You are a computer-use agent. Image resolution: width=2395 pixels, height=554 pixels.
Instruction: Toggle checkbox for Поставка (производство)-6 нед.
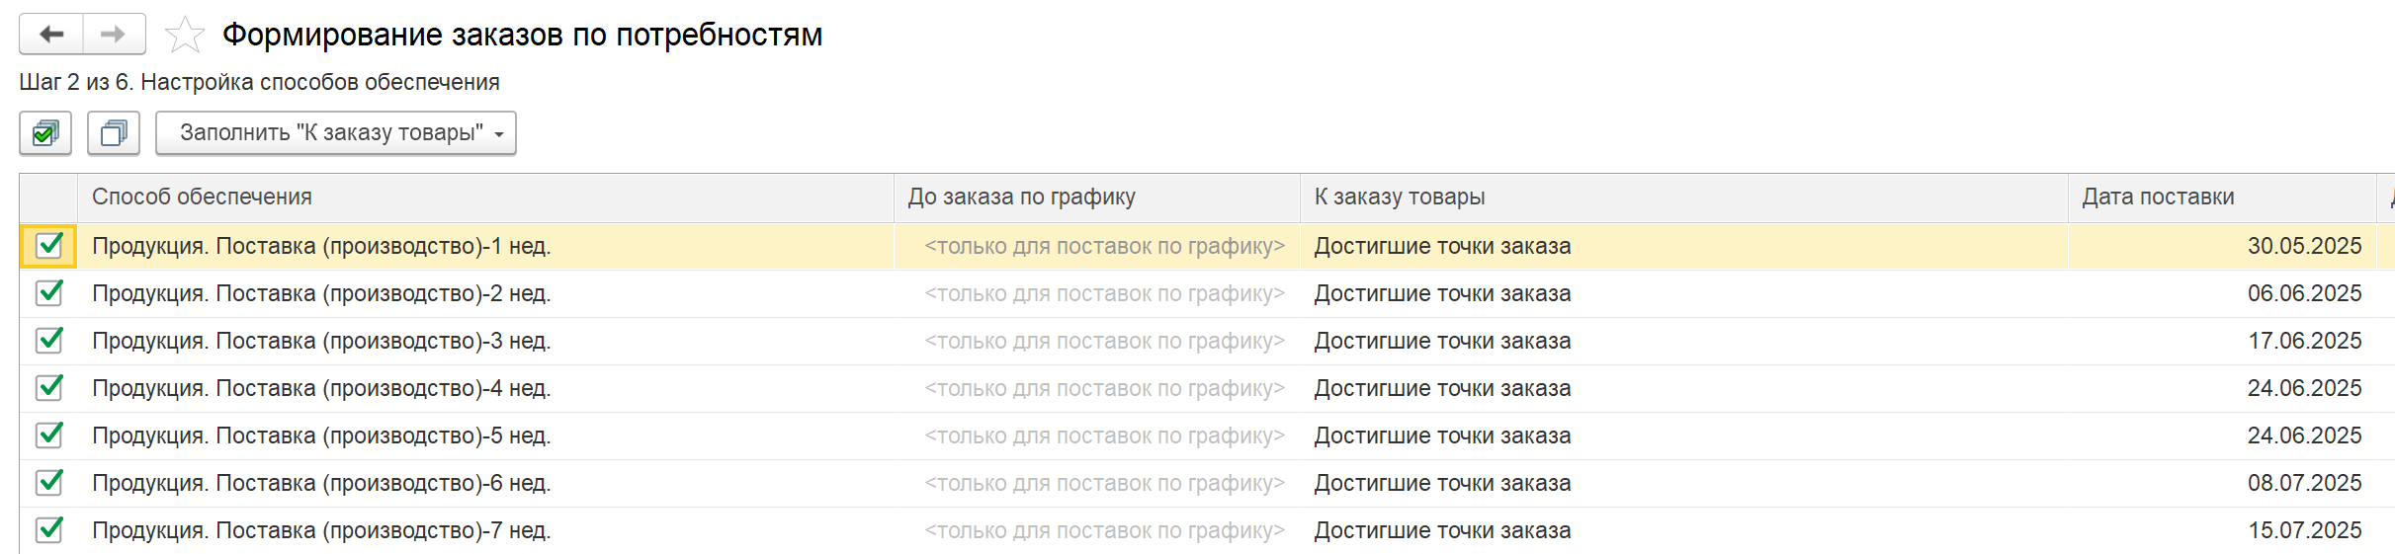click(x=49, y=483)
